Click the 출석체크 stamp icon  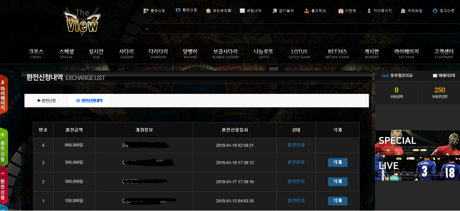(307, 11)
